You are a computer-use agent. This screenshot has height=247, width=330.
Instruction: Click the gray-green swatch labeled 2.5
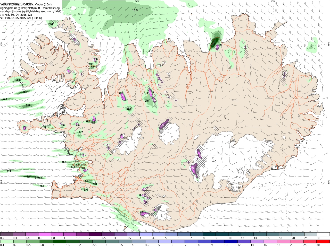tap(99, 242)
